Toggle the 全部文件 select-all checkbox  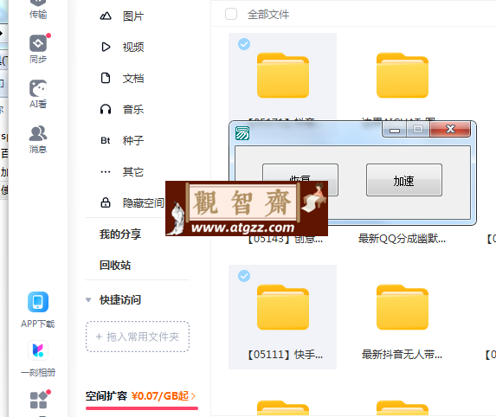tap(231, 14)
